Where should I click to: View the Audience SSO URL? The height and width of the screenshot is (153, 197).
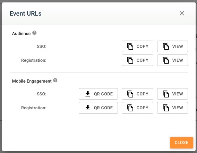[x=172, y=46]
